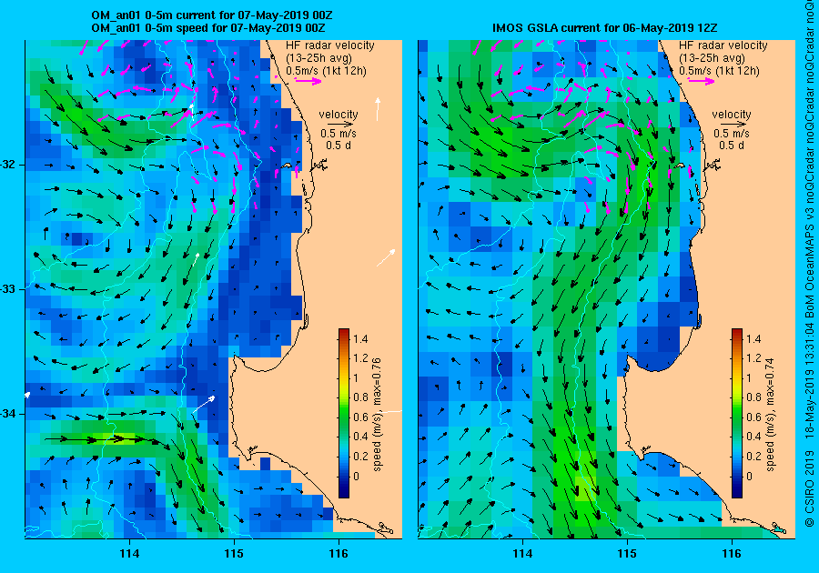Click the speed colorbar in IMOS GSLA map
The height and width of the screenshot is (573, 819).
[x=736, y=413]
